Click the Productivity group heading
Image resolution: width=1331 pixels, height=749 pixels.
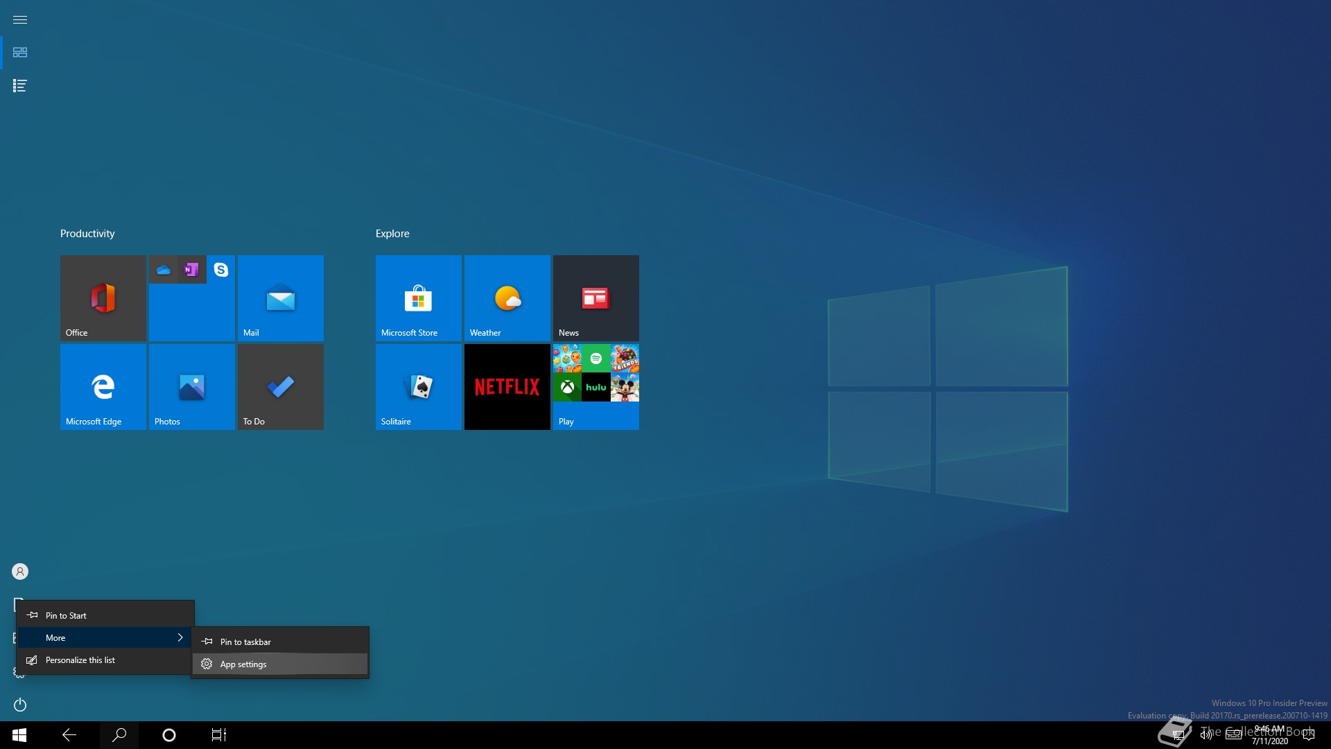[87, 234]
